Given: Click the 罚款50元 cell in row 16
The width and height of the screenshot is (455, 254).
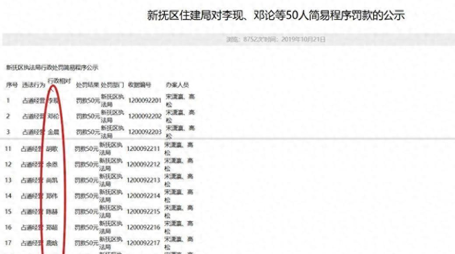Looking at the screenshot, I should 87,228.
